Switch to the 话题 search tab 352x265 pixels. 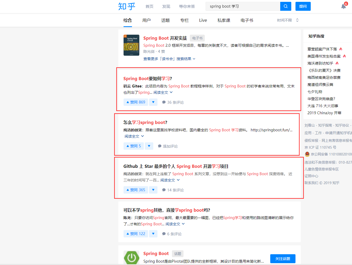(165, 20)
